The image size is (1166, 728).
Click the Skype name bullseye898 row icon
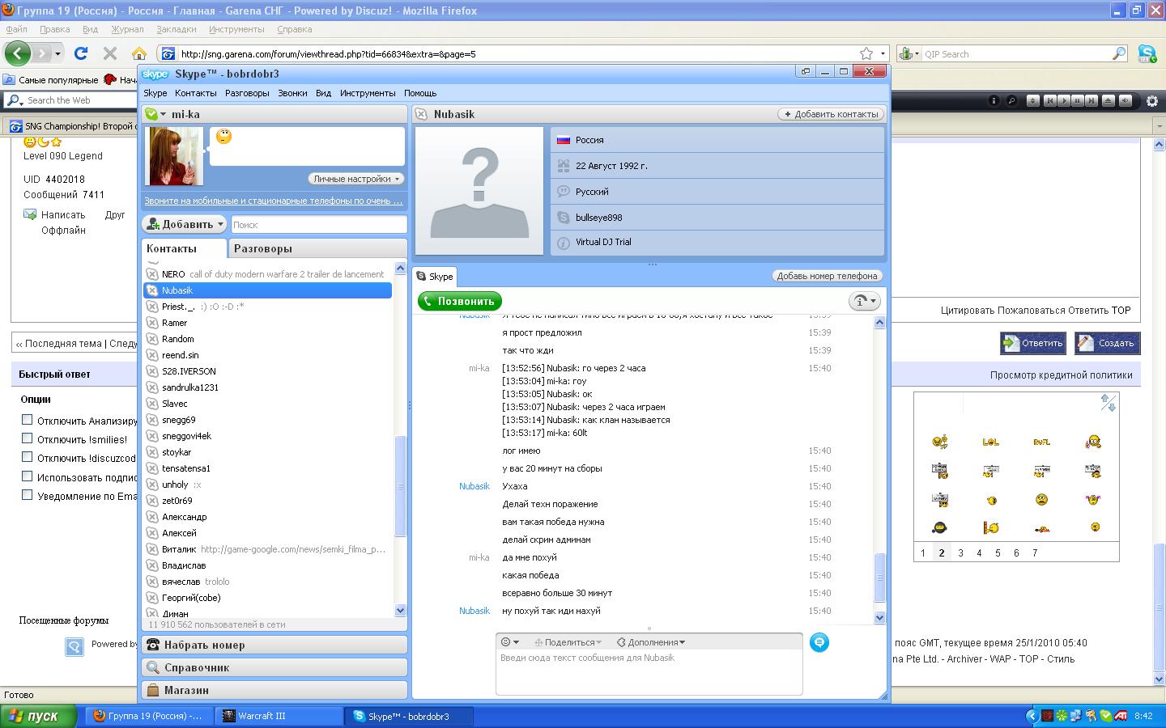point(564,218)
